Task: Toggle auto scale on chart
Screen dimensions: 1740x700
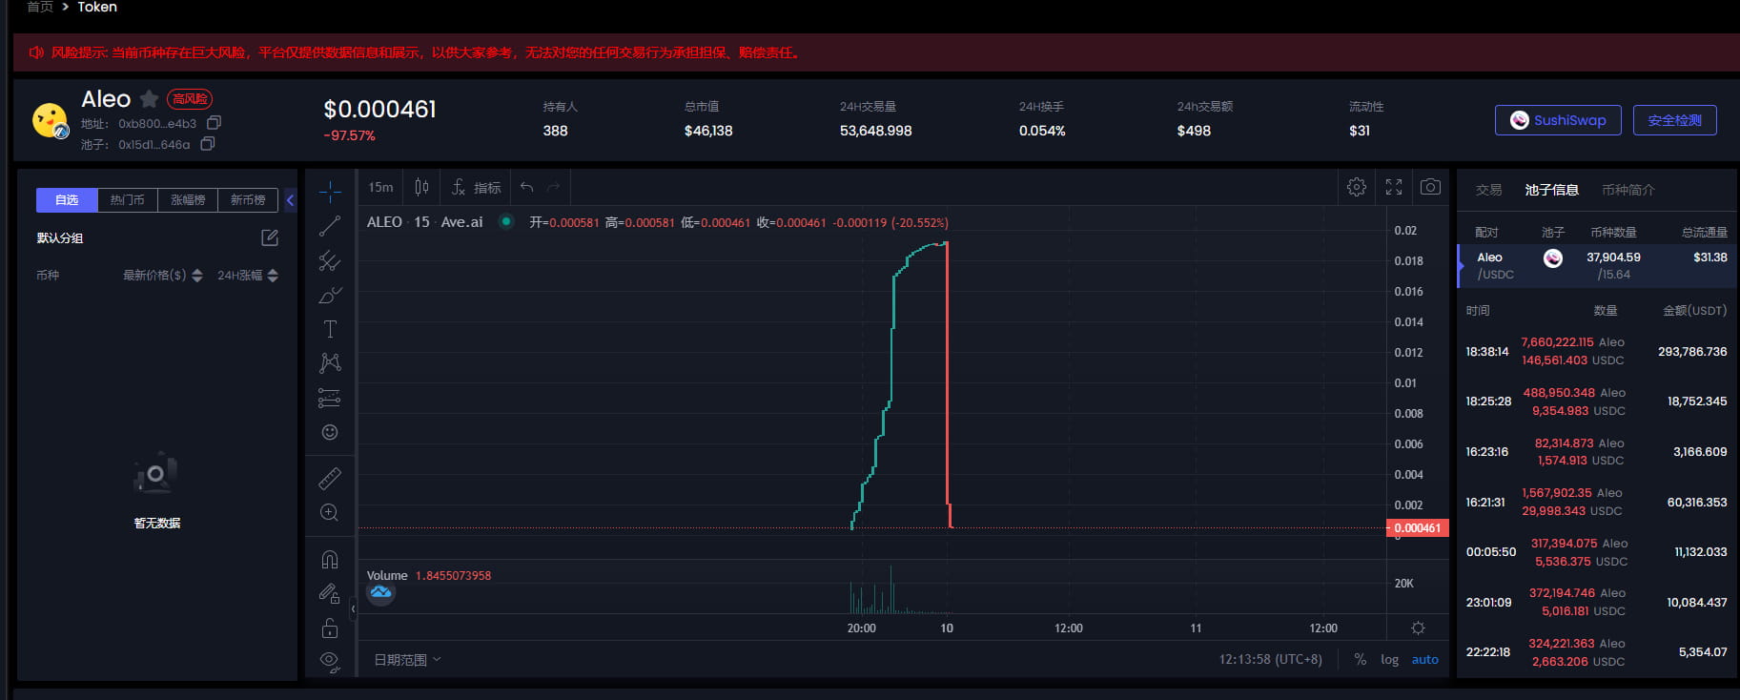Action: point(1424,659)
